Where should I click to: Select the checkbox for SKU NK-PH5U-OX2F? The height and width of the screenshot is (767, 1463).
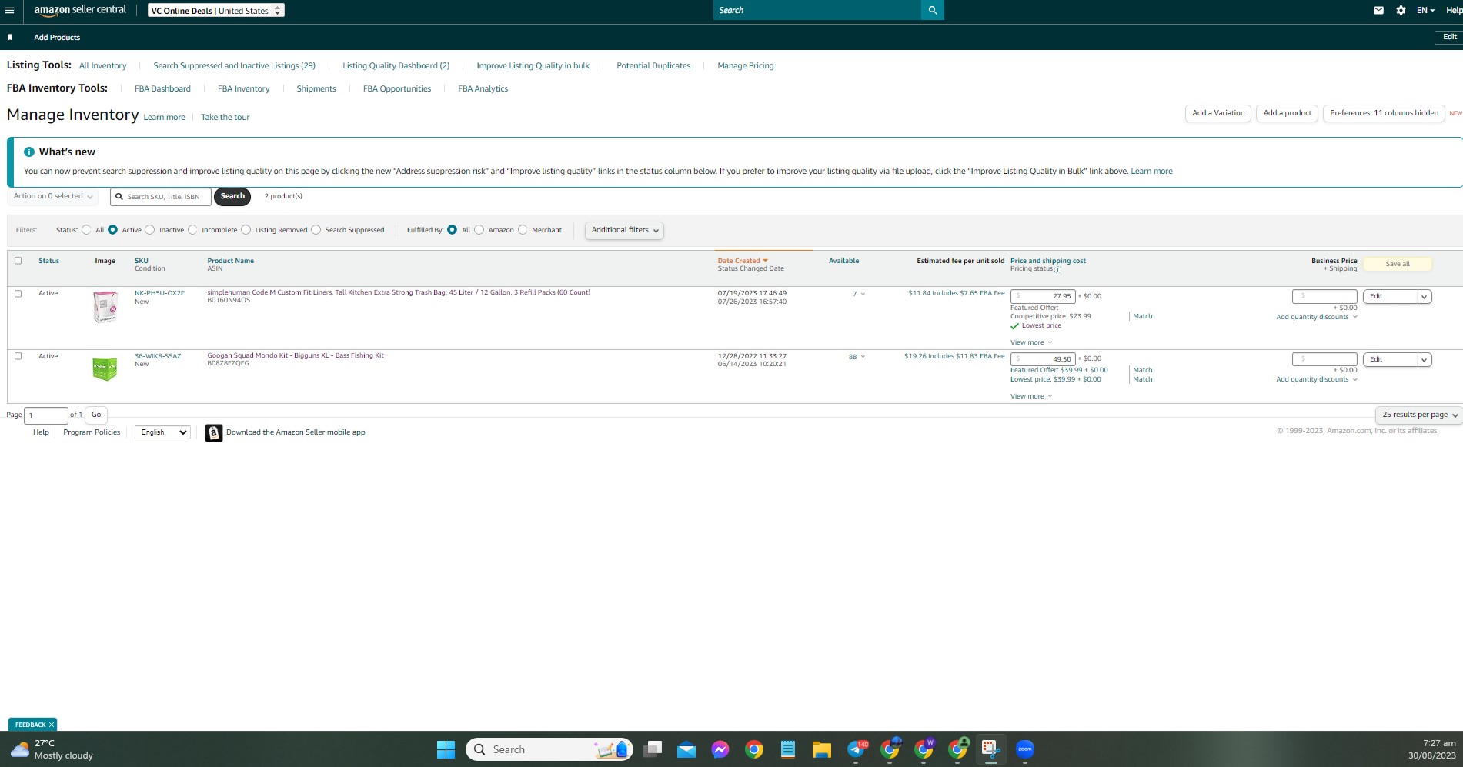point(18,294)
